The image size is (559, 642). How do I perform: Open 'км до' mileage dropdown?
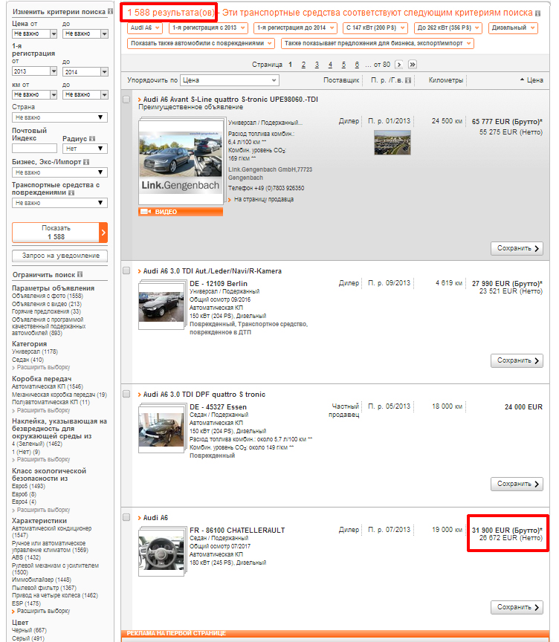point(85,94)
